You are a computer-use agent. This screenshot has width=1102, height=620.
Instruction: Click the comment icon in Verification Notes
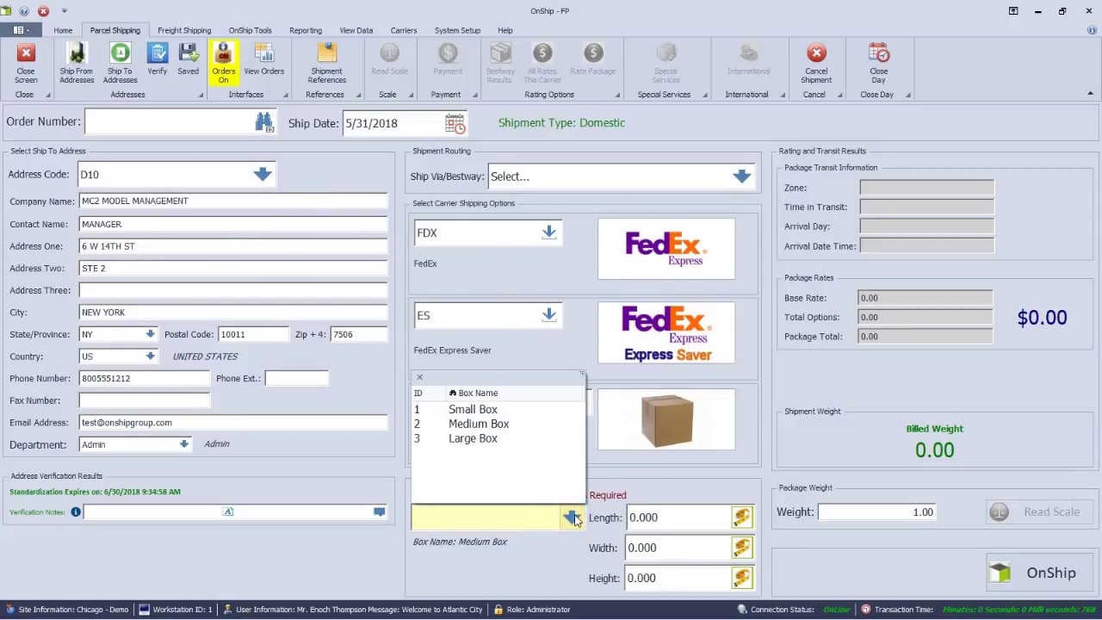(379, 512)
